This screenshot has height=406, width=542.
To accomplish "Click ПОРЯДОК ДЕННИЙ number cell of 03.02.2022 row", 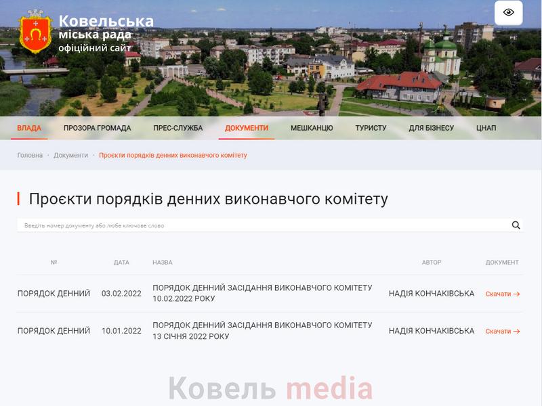I will tap(54, 294).
